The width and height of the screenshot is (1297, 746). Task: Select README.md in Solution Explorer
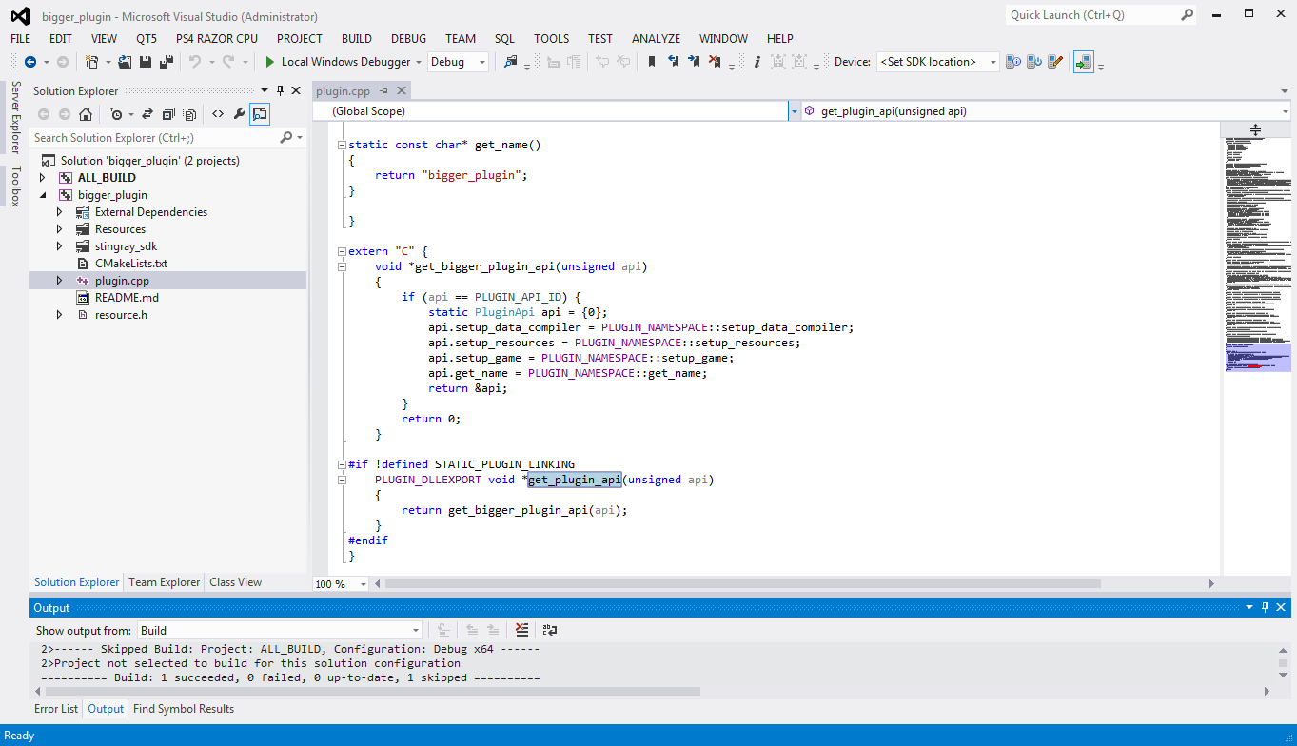click(127, 298)
